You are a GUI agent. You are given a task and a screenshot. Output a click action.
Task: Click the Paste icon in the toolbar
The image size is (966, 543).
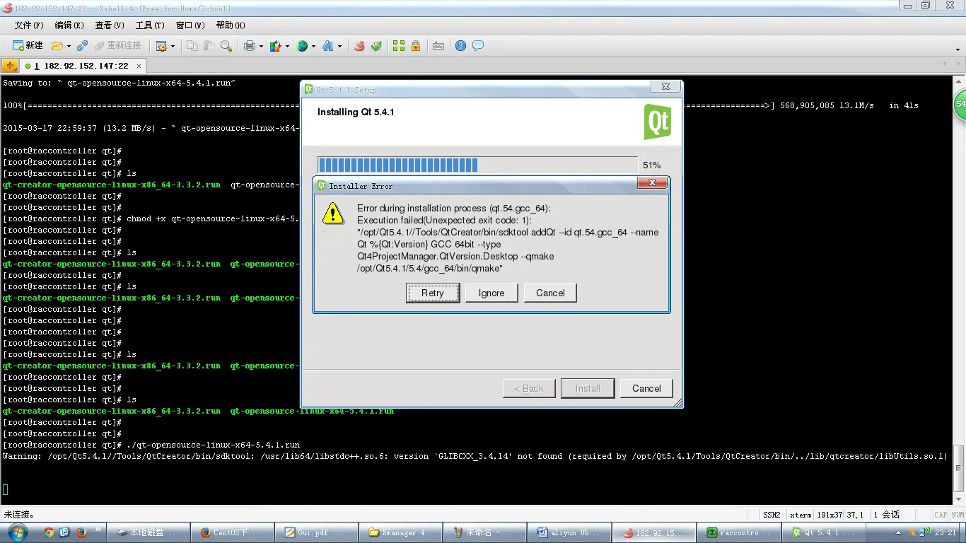click(x=209, y=46)
